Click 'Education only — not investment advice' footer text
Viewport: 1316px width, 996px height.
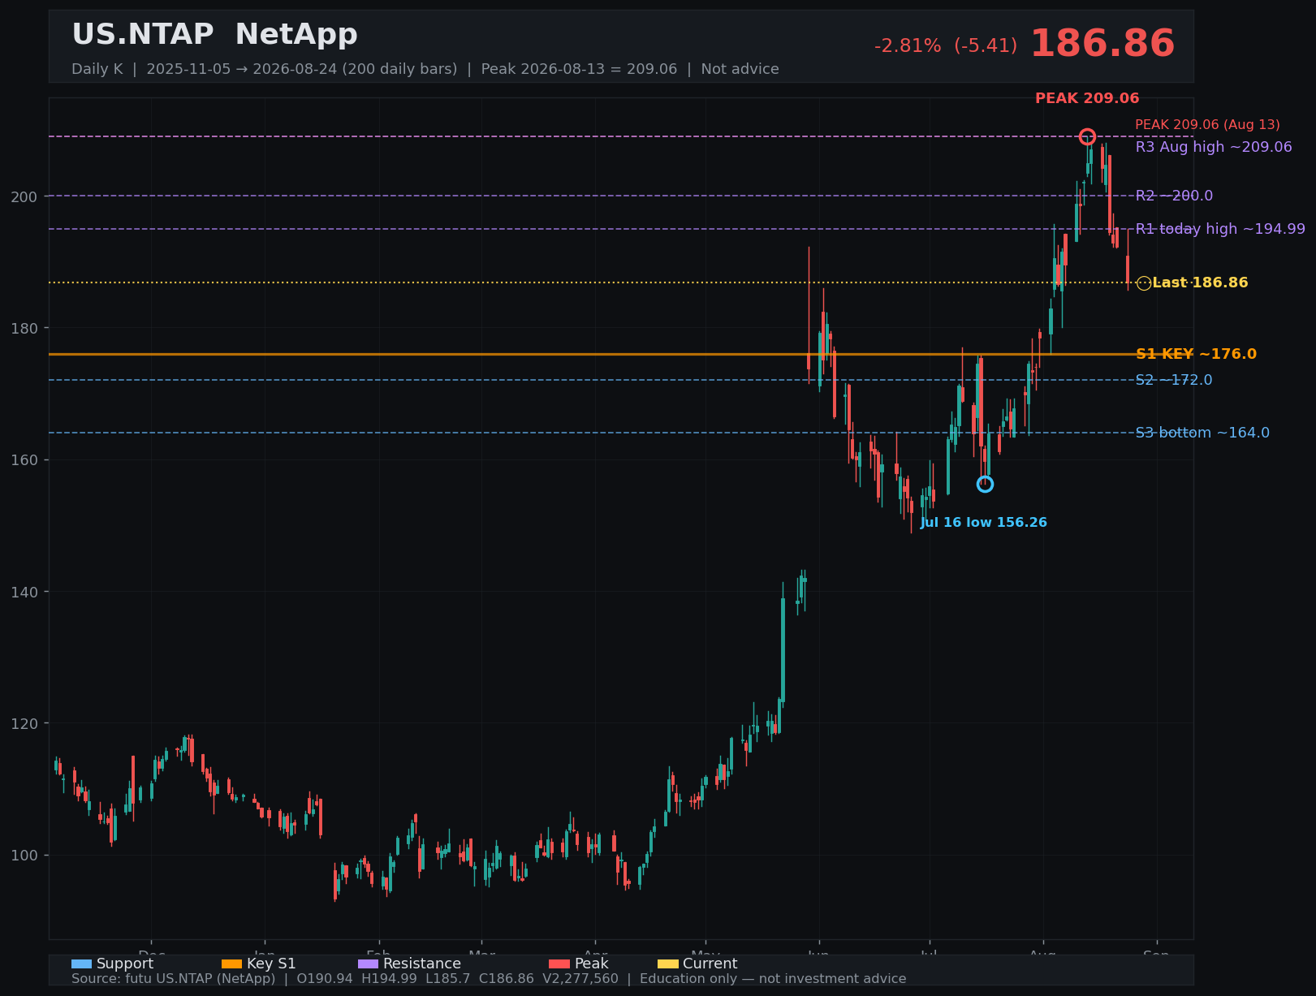coord(773,979)
